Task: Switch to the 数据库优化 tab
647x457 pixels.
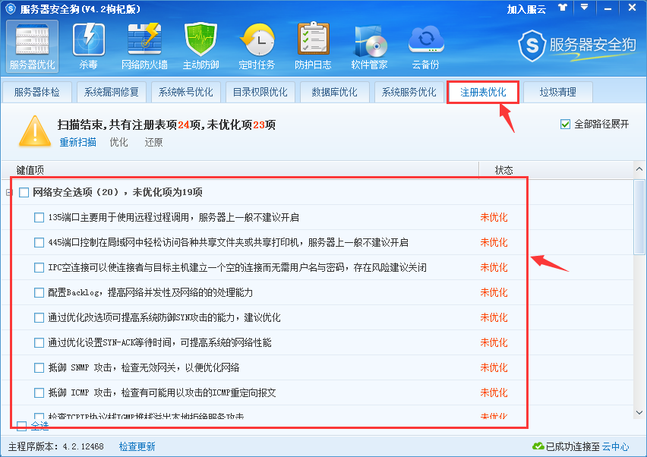Action: click(334, 92)
